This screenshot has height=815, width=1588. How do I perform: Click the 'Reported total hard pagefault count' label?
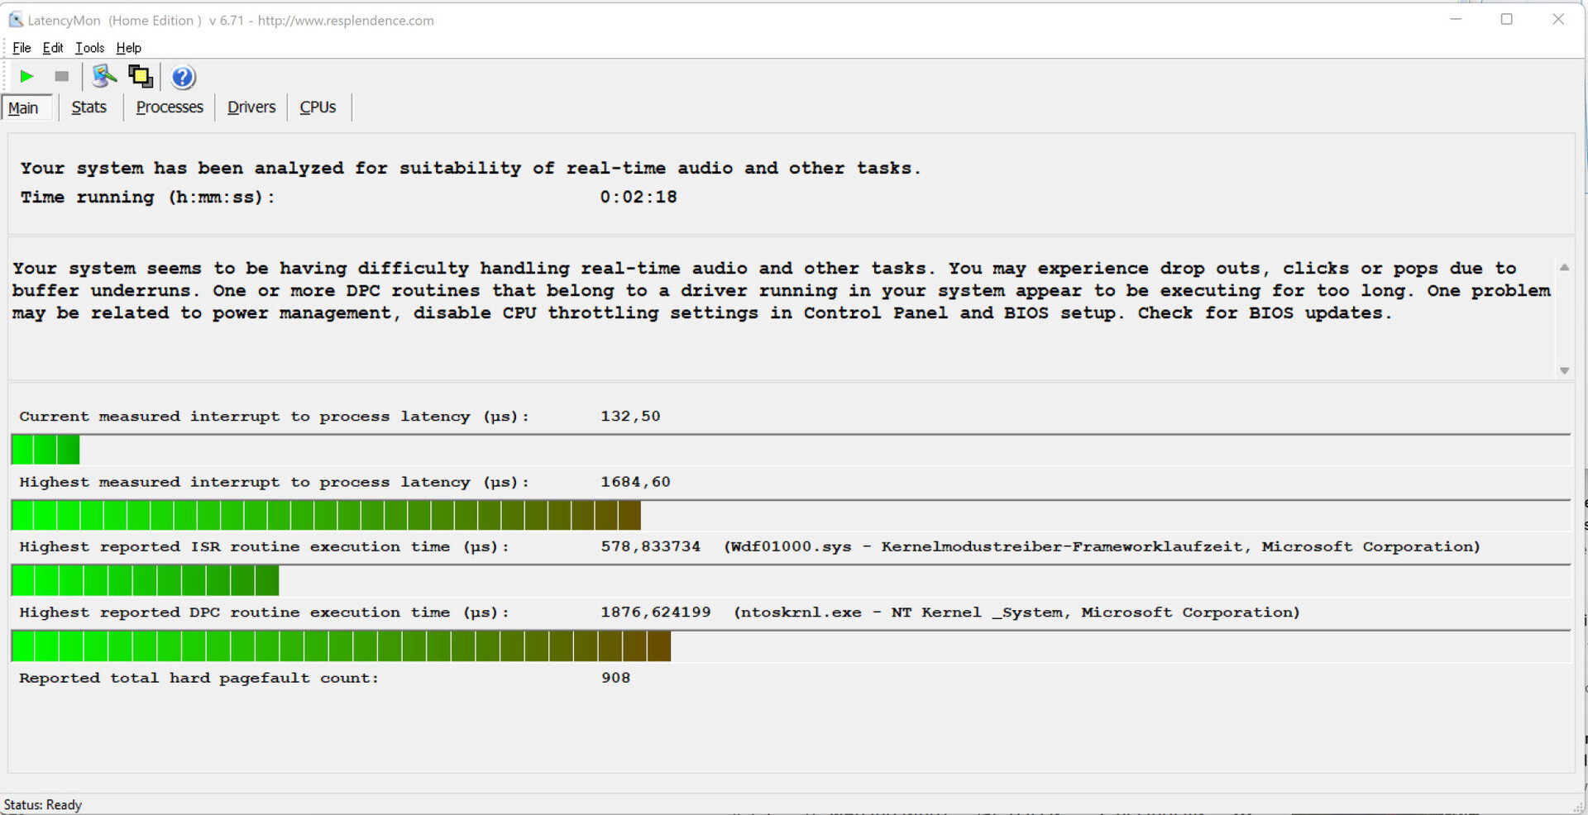198,678
